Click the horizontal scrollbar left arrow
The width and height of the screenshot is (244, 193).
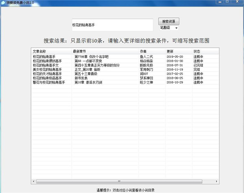34,181
